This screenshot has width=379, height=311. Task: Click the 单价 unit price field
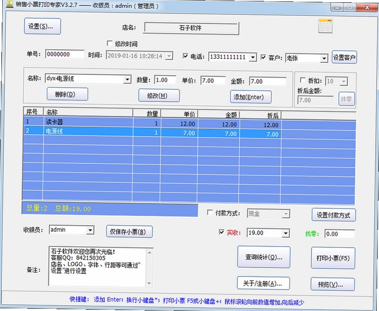pos(213,80)
